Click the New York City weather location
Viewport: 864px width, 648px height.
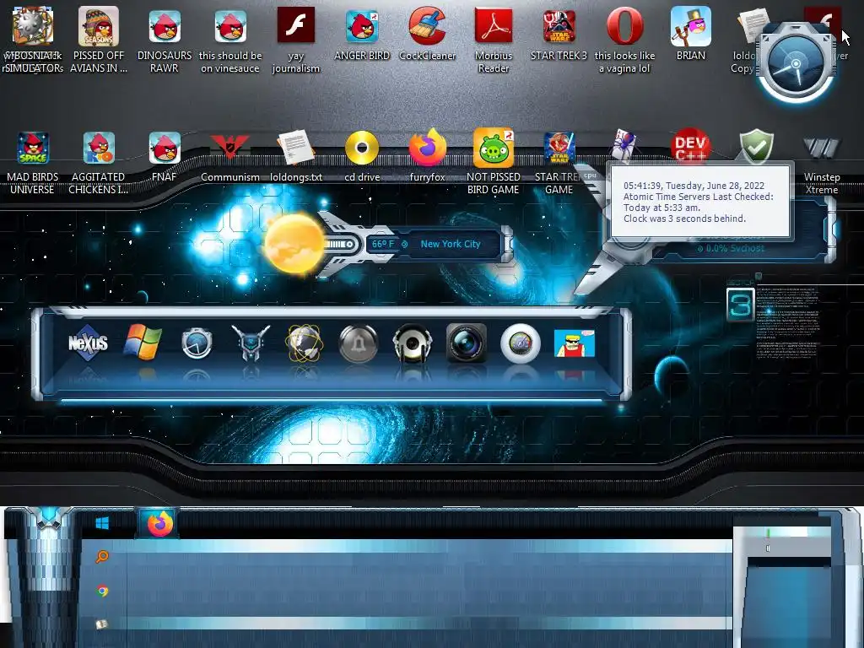pyautogui.click(x=451, y=244)
